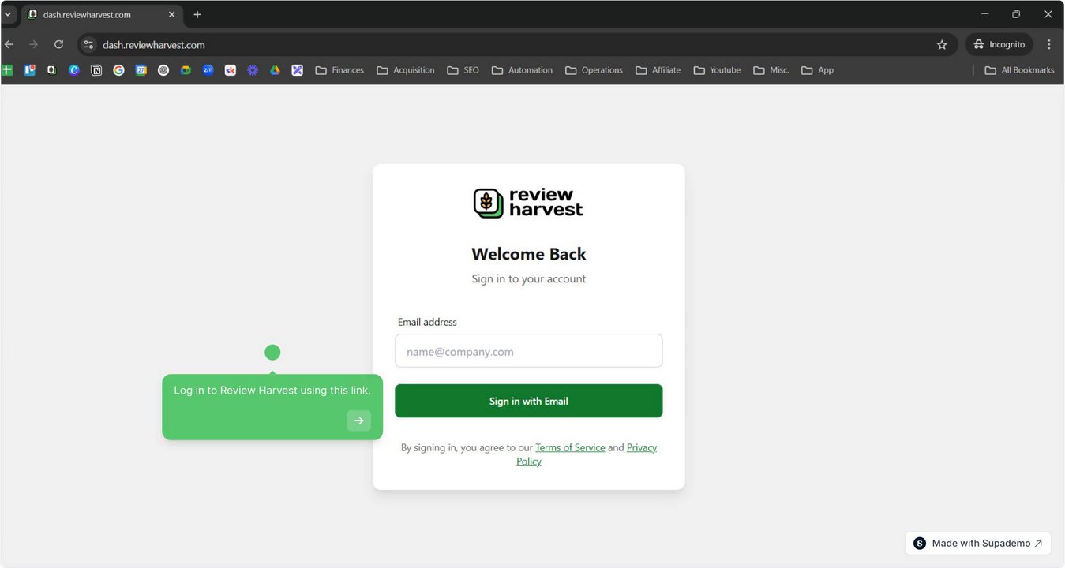
Task: Reload the page
Action: (58, 45)
